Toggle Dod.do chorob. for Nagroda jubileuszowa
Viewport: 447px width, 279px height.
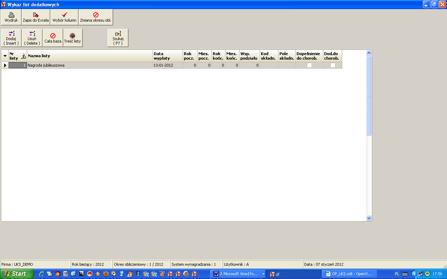click(332, 65)
